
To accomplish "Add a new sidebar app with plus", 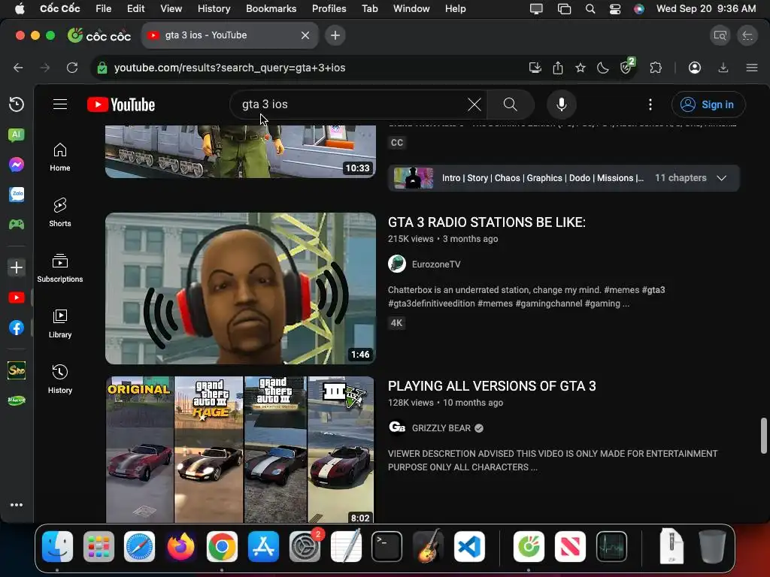I will pos(17,267).
